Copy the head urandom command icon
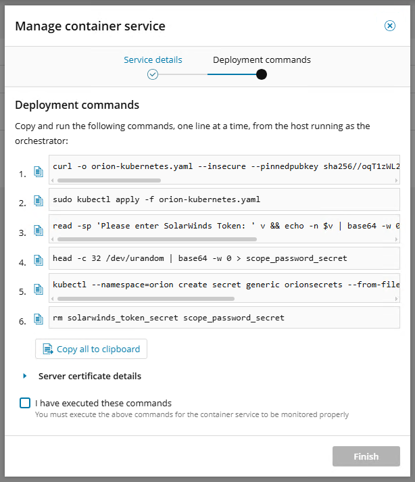This screenshot has width=415, height=482. point(39,260)
